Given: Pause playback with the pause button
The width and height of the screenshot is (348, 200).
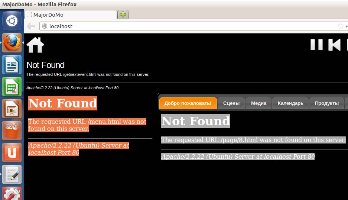Looking at the screenshot, I should click(316, 45).
